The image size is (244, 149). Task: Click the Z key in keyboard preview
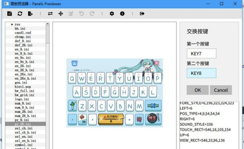click(82, 106)
